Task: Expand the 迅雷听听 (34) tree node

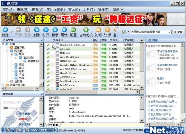Action: point(3,85)
